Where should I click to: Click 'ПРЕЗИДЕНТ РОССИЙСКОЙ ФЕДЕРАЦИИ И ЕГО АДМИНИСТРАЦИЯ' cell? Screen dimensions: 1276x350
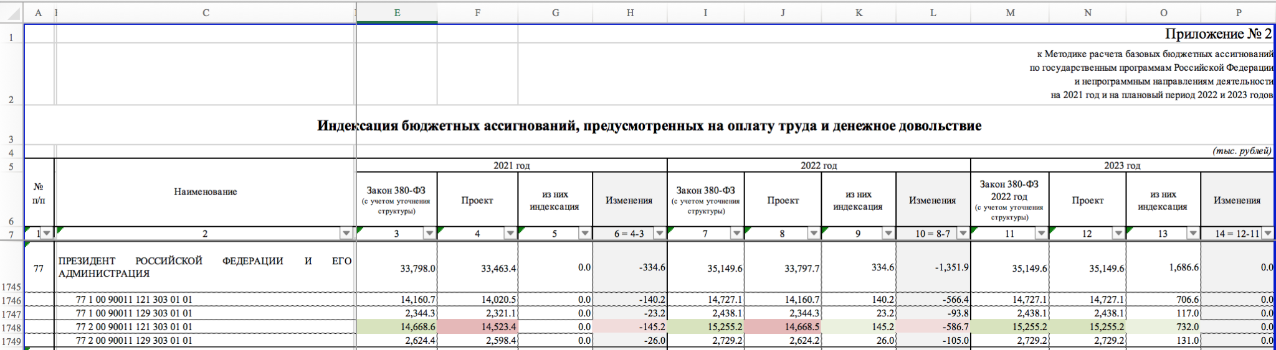click(x=206, y=267)
